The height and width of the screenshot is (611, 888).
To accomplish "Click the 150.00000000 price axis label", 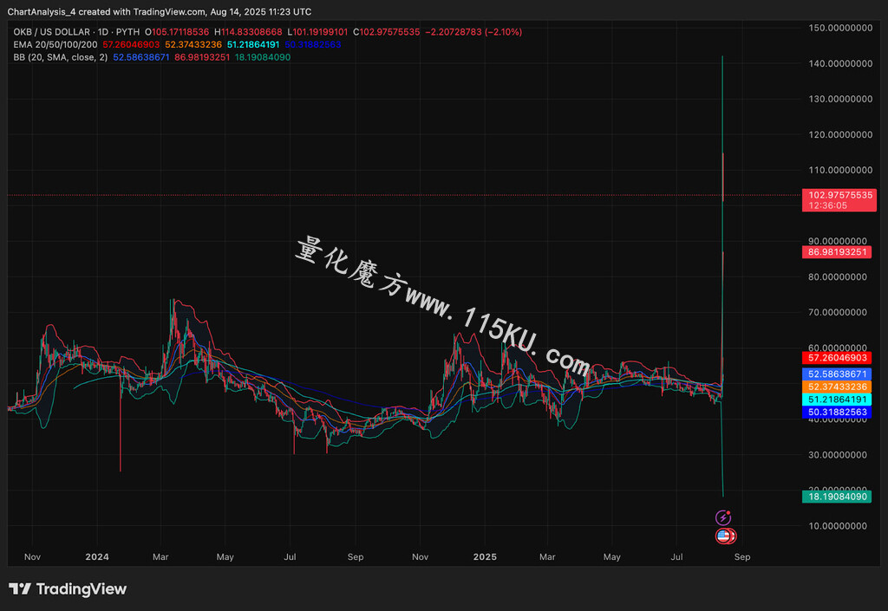I will 841,28.
